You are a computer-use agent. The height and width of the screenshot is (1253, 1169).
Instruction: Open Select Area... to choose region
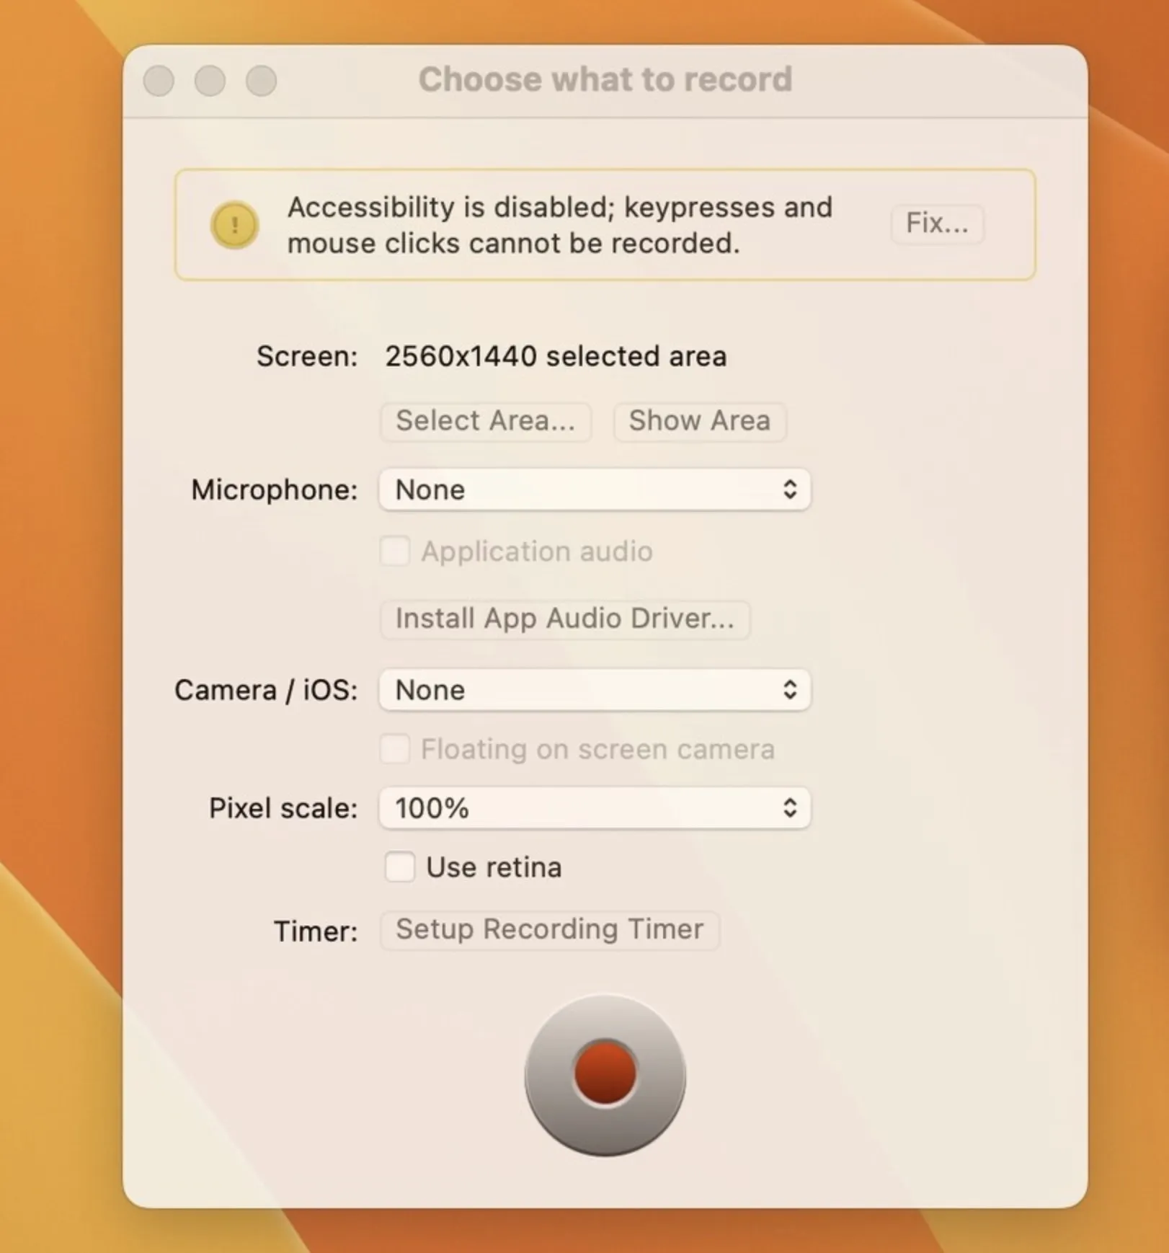coord(486,421)
